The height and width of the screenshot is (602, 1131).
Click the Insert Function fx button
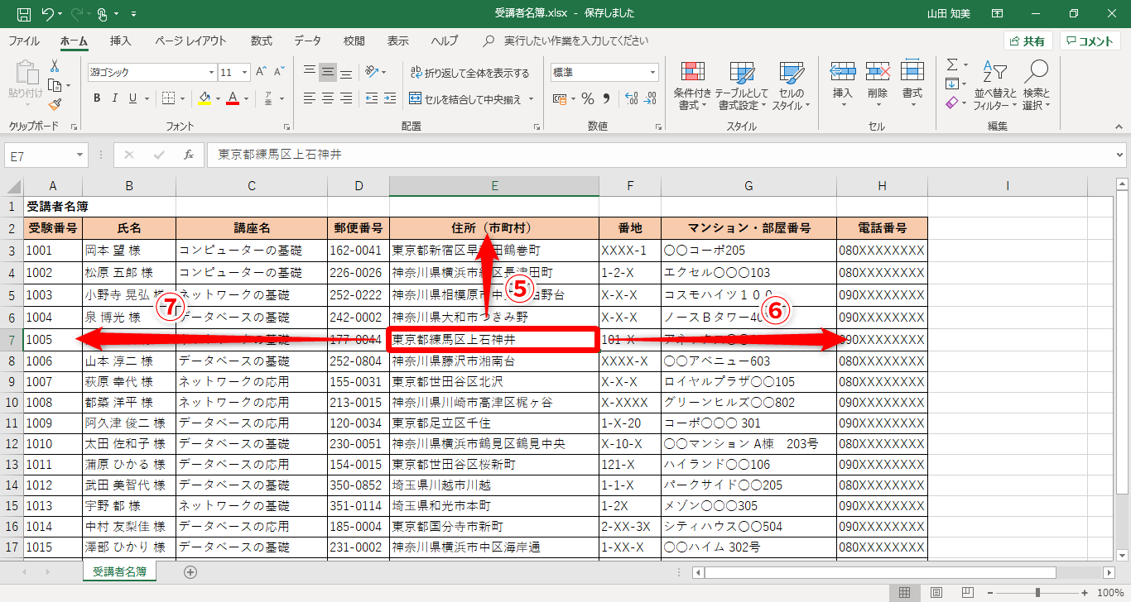point(189,155)
